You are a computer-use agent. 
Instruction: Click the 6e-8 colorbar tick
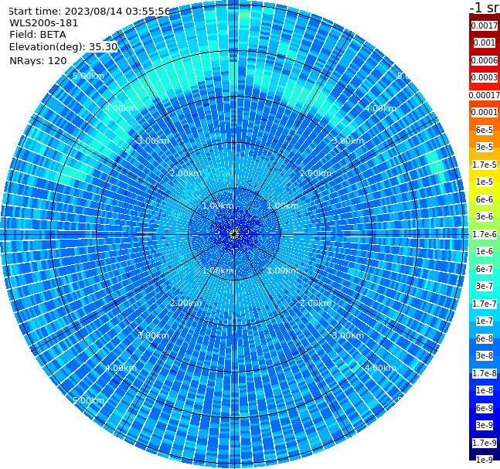coord(485,338)
